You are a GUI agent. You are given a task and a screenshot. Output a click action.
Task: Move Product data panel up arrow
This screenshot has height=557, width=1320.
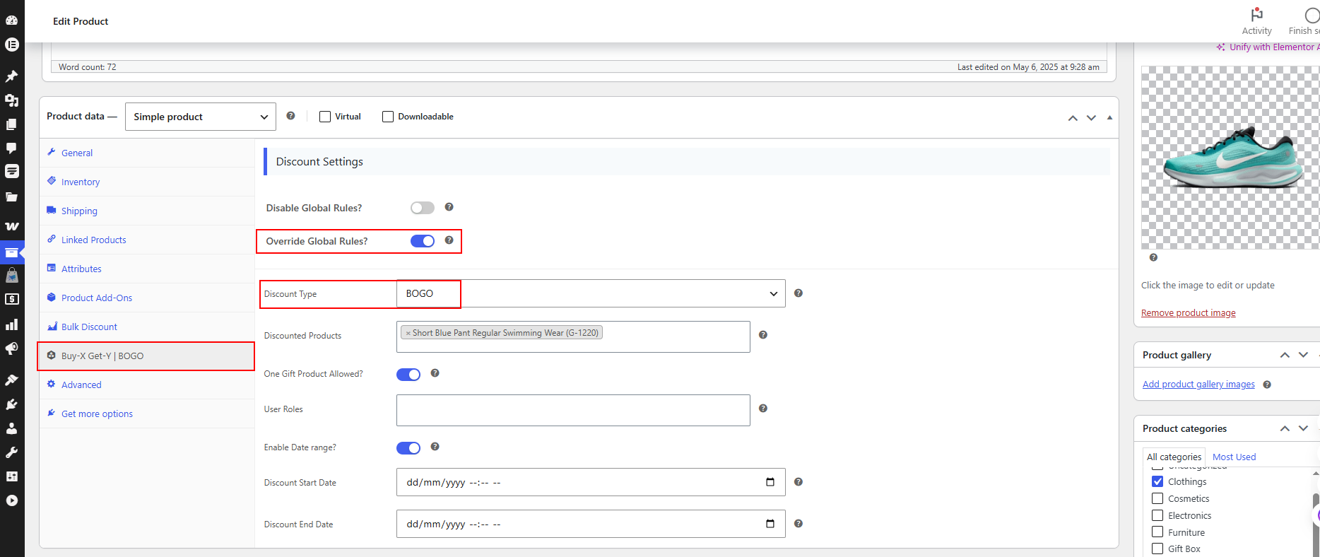1073,117
